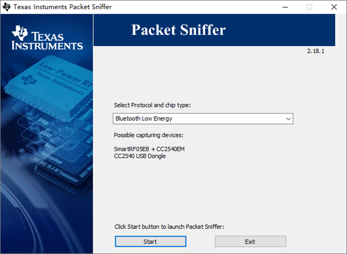Click the TI logo icon in title bar
347x254 pixels.
(x=6, y=7)
